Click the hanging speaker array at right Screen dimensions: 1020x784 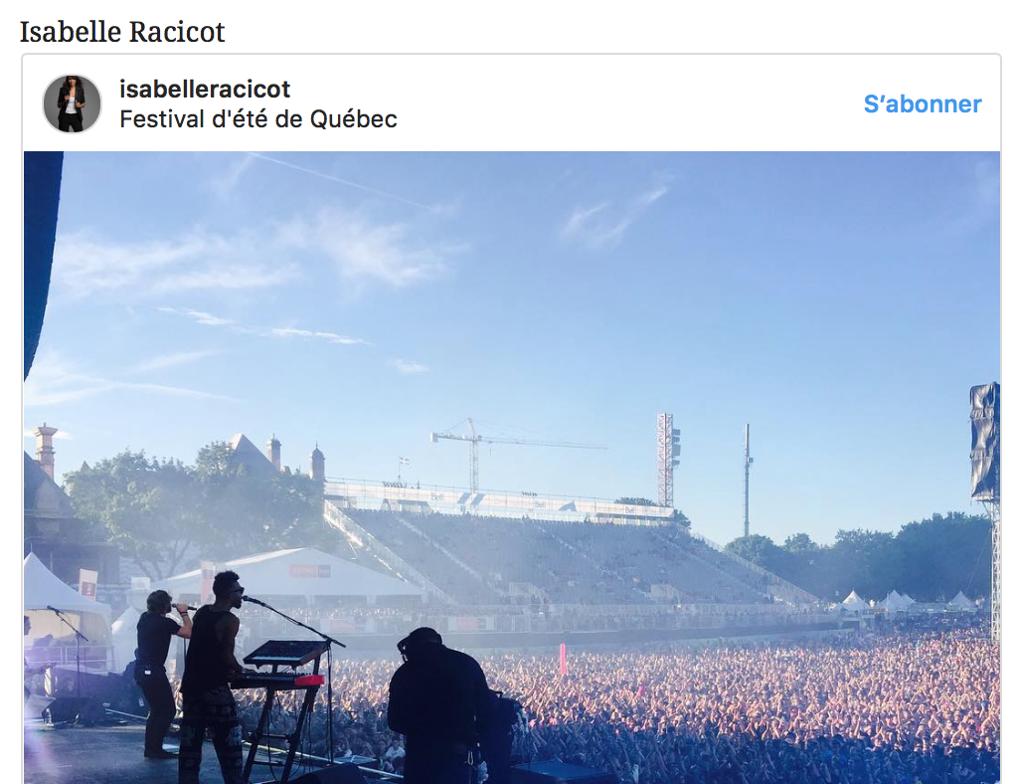(984, 442)
